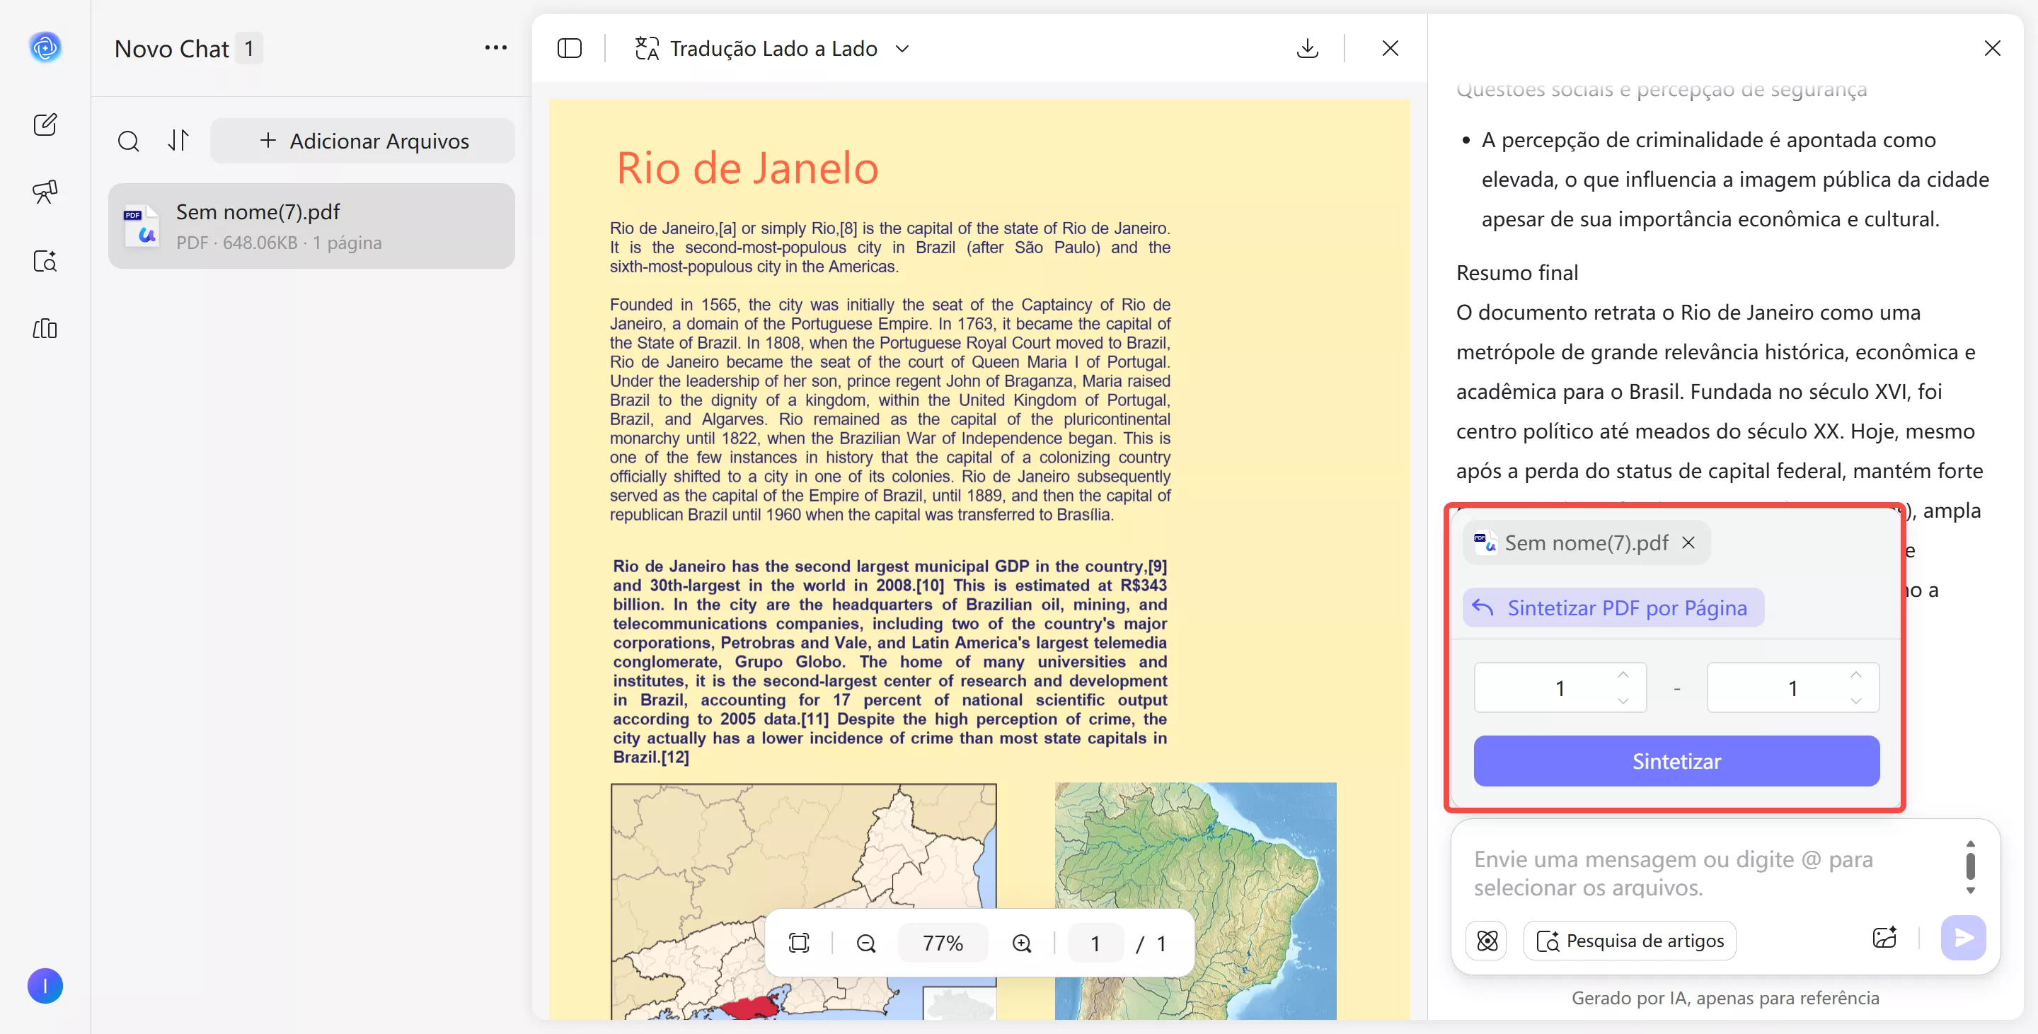Open the search icon above the file list
Image resolution: width=2038 pixels, height=1034 pixels.
tap(129, 141)
